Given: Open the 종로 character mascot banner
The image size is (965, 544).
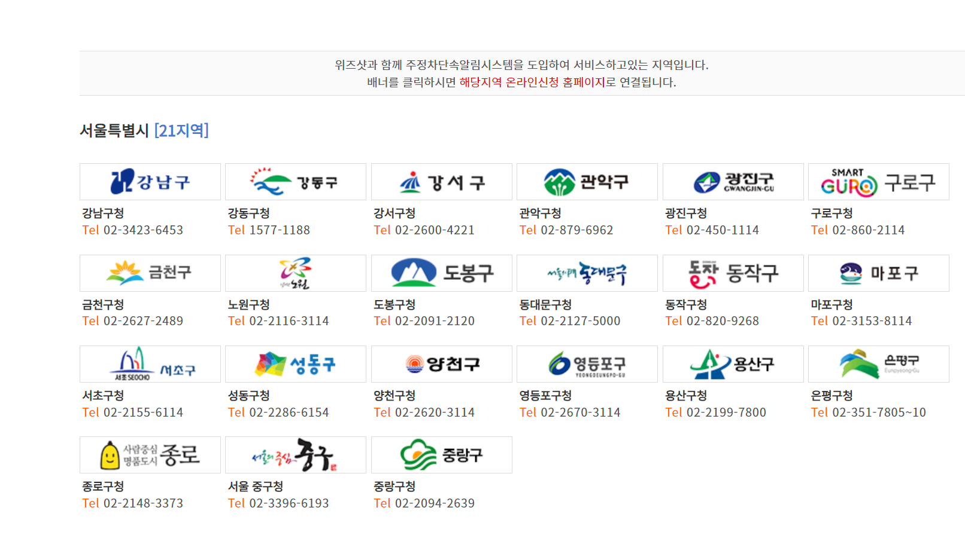Looking at the screenshot, I should coord(150,455).
